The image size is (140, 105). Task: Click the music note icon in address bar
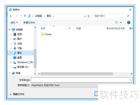click(29, 16)
